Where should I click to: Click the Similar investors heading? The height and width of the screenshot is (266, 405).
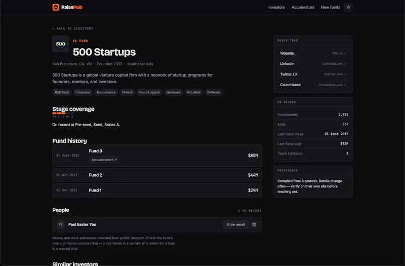coord(75,263)
